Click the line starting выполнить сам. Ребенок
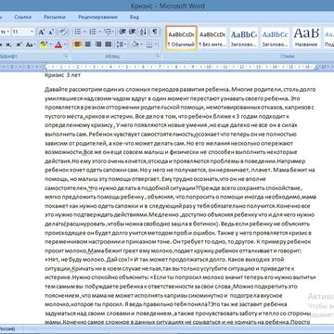 tap(171, 135)
